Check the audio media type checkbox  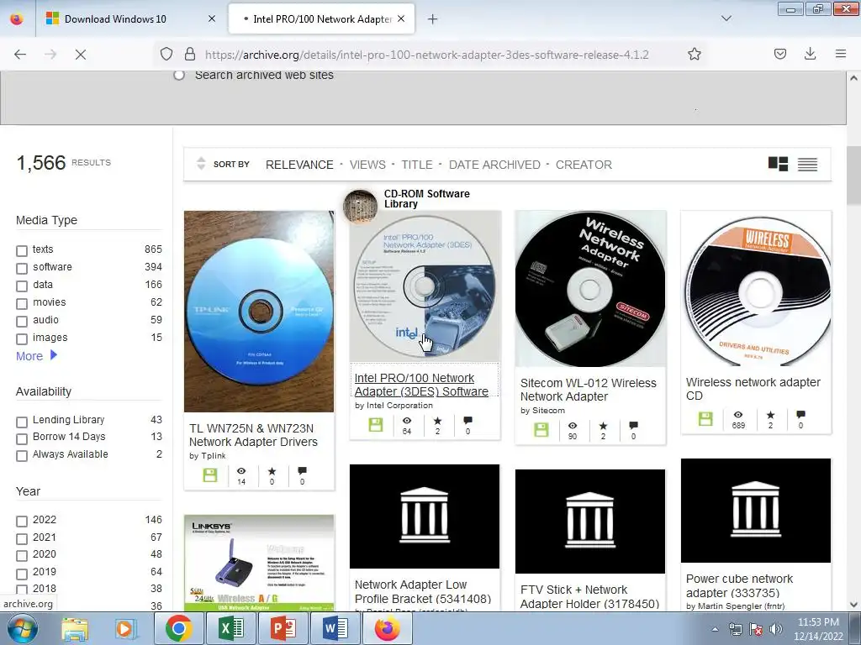[x=22, y=321]
